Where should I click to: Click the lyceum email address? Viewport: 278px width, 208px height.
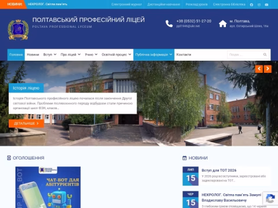pos(188,26)
